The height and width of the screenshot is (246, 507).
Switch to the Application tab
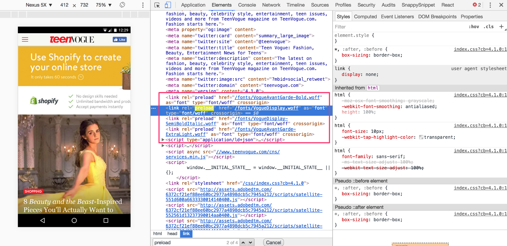[x=193, y=5]
